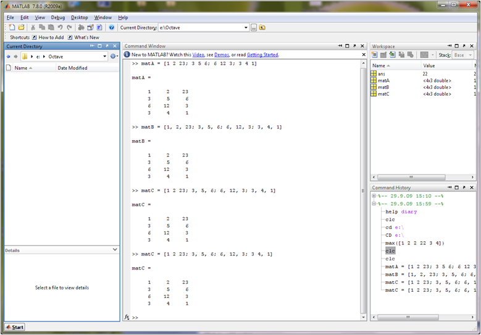Open the GUIDE tool icon
481x335 pixels.
[90, 27]
